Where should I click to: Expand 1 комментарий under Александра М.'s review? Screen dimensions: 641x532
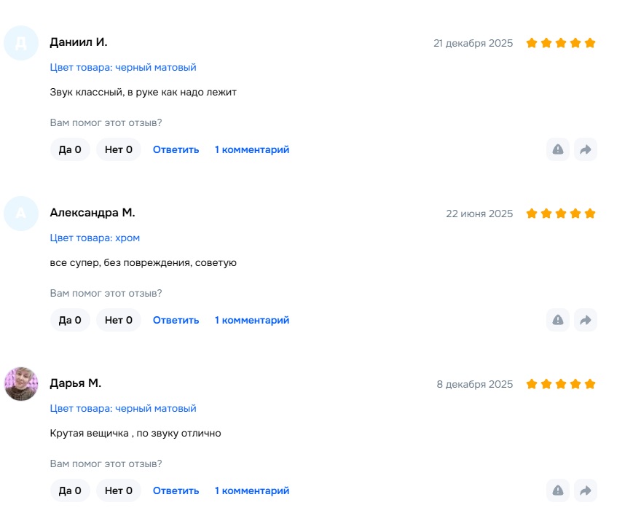(252, 320)
